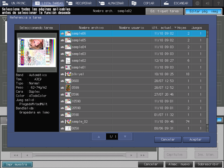Open help with the question mark icon
The width and height of the screenshot is (224, 168).
tap(218, 3)
